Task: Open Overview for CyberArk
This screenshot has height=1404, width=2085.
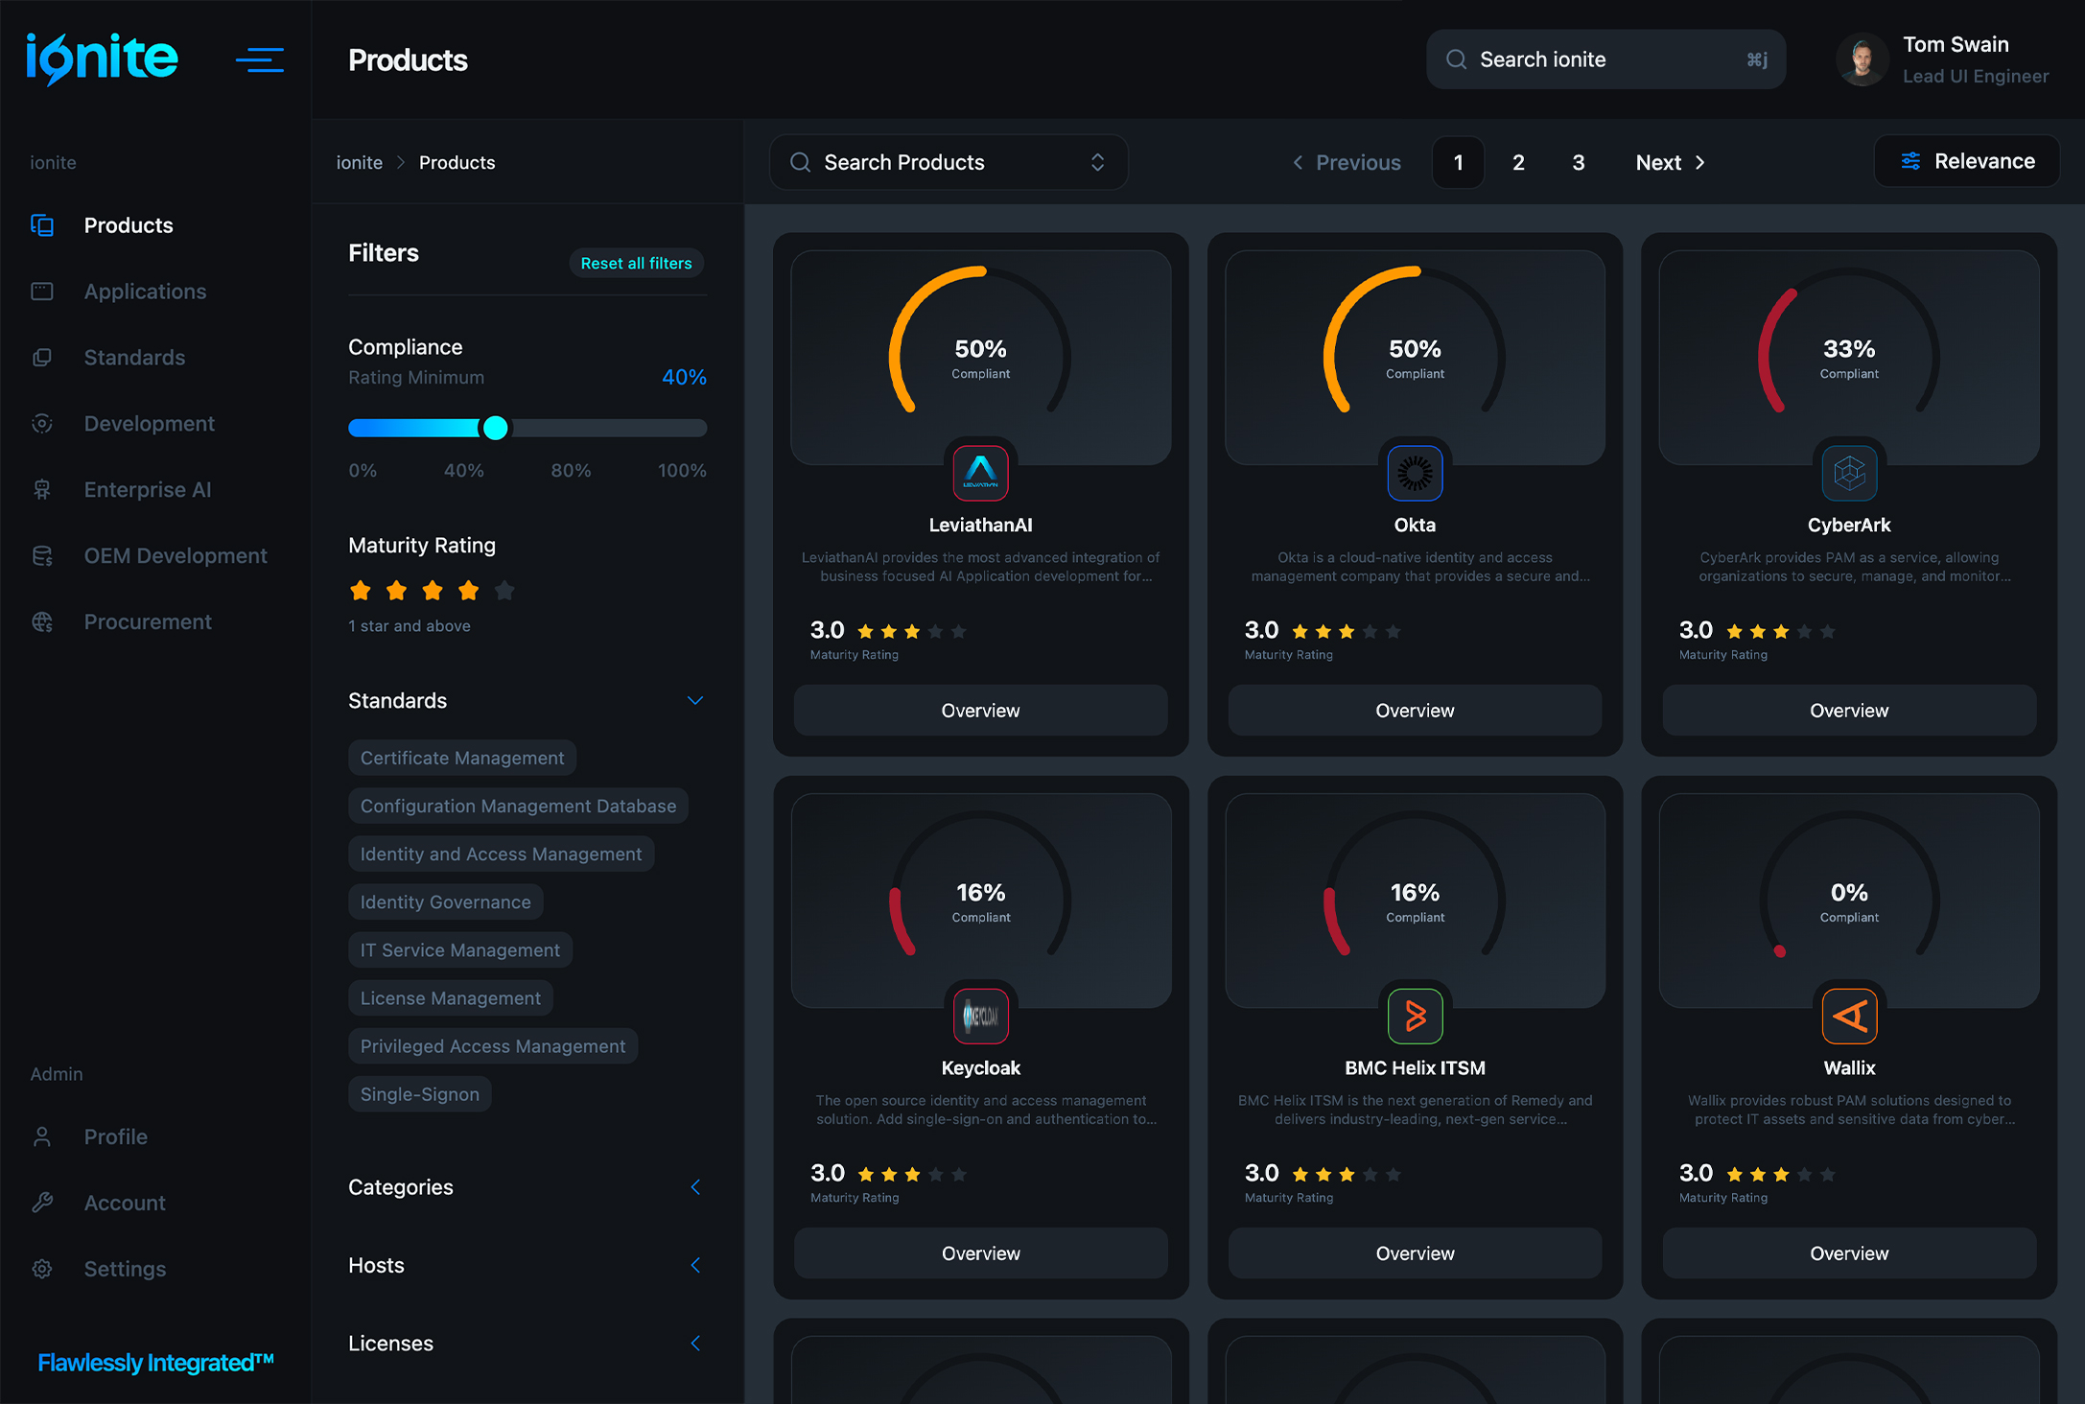Action: pyautogui.click(x=1849, y=710)
